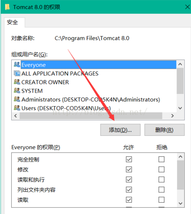
Task: Select SYSTEM in the group list
Action: (32, 91)
